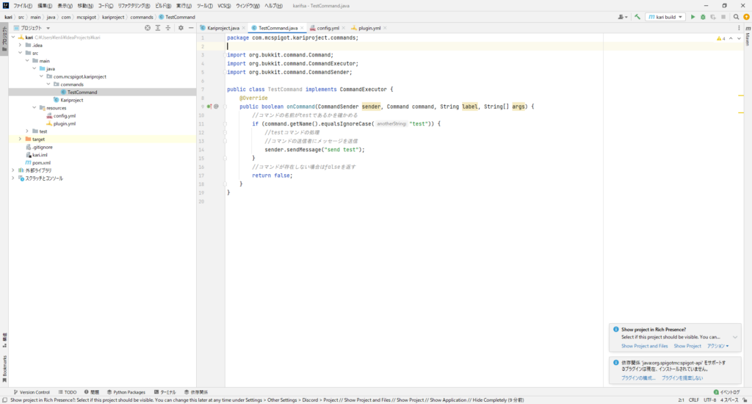The width and height of the screenshot is (752, 404).
Task: Build the project with the hammer icon
Action: [x=637, y=17]
